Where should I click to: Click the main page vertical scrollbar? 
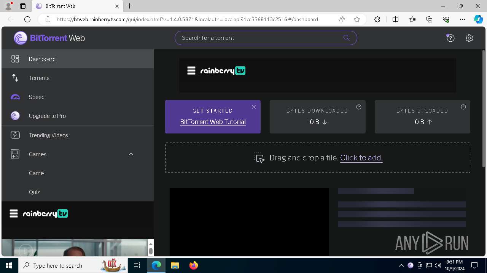pyautogui.click(x=484, y=108)
